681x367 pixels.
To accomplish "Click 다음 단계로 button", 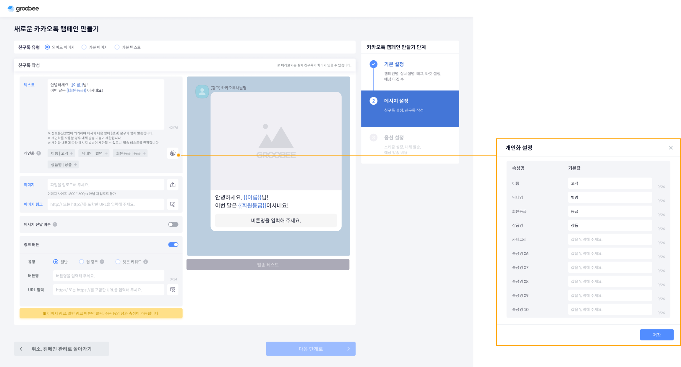I will click(x=310, y=349).
